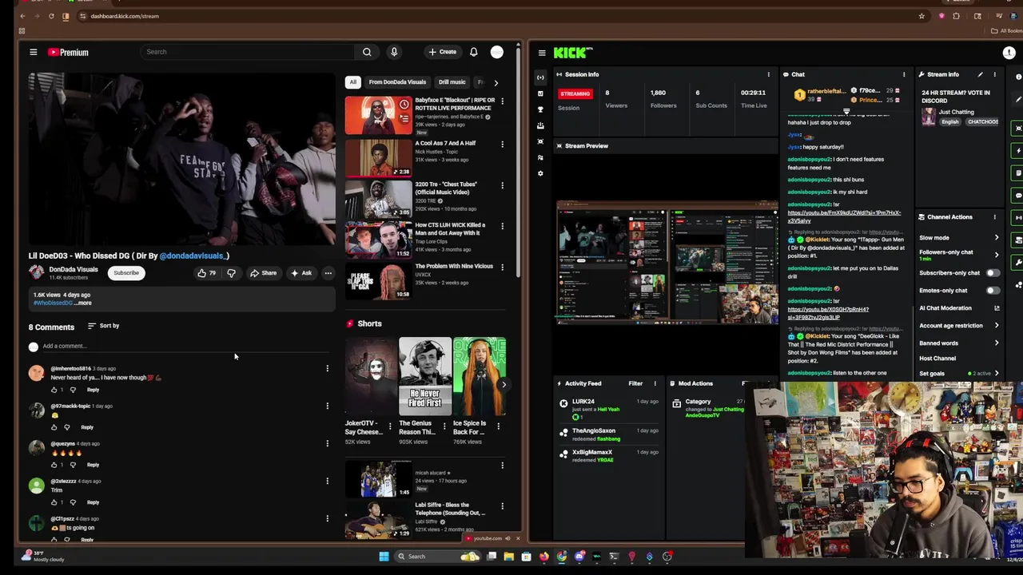Toggle Emotes-only chat
Image resolution: width=1023 pixels, height=575 pixels.
tap(992, 291)
